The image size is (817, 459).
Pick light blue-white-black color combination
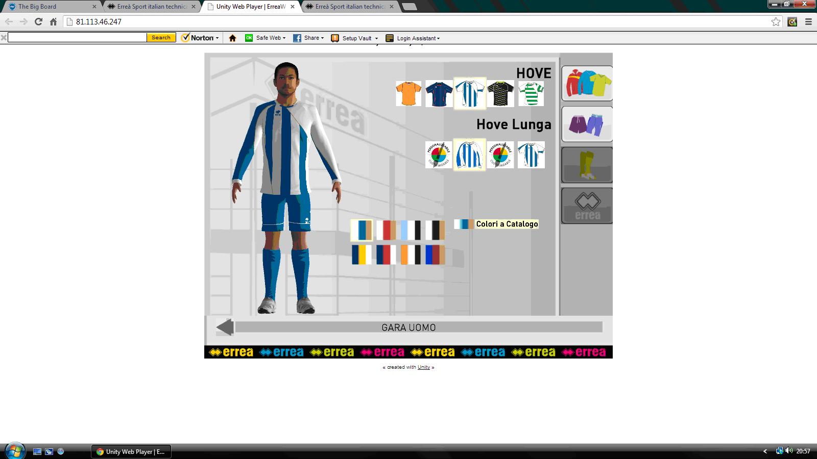click(x=411, y=230)
